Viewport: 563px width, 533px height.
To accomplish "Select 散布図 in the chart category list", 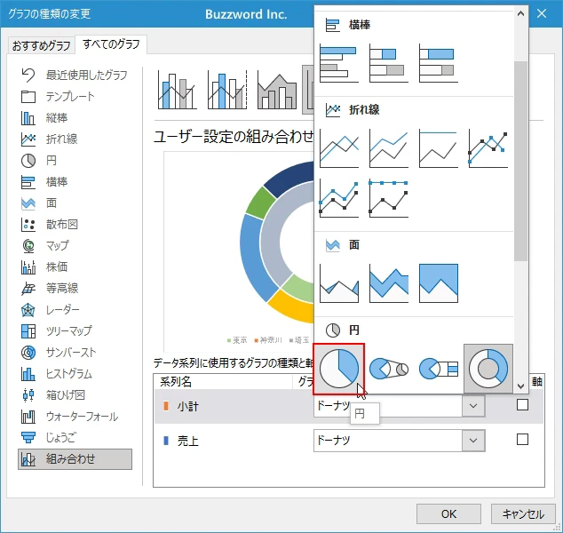I will point(62,224).
